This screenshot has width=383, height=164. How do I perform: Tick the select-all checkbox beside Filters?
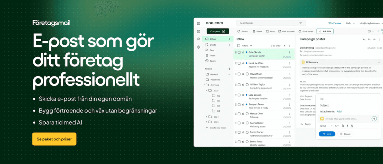239,46
